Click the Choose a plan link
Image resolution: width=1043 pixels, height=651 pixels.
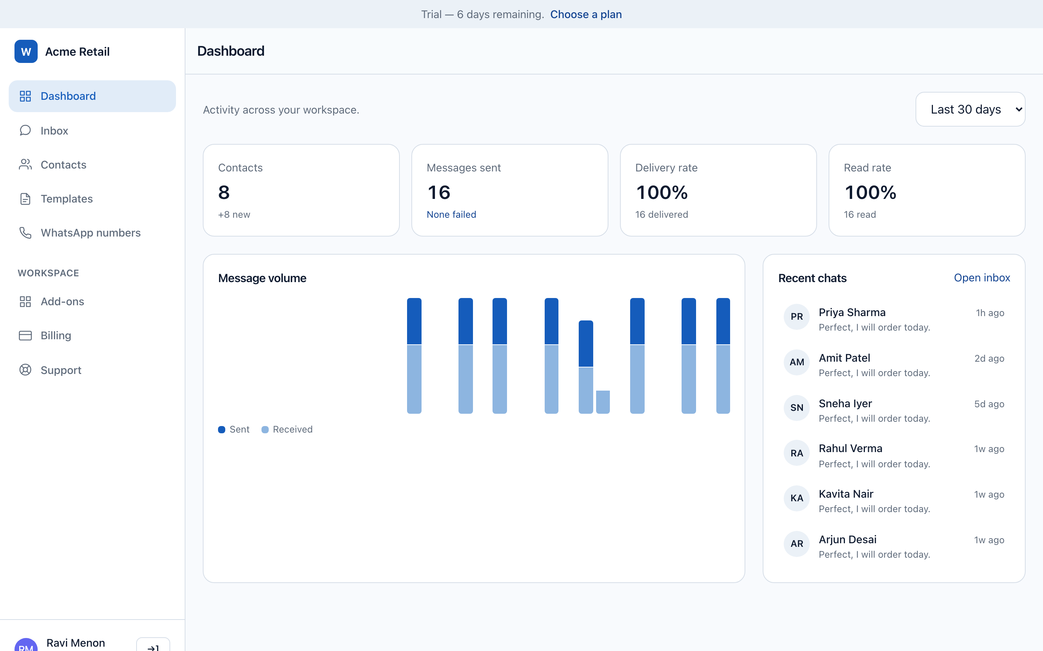click(586, 14)
